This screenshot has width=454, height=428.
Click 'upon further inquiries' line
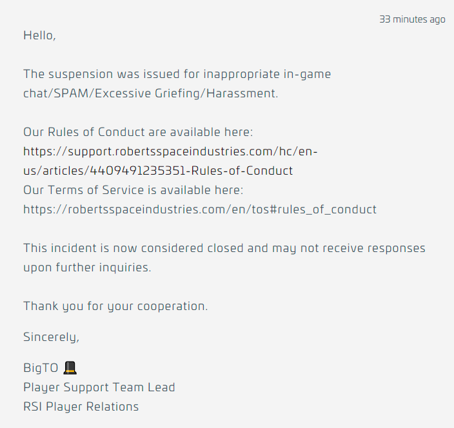(87, 267)
